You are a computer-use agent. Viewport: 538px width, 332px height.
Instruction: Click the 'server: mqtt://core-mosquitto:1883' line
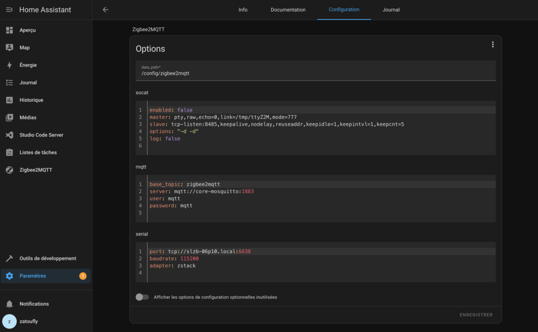pos(322,192)
